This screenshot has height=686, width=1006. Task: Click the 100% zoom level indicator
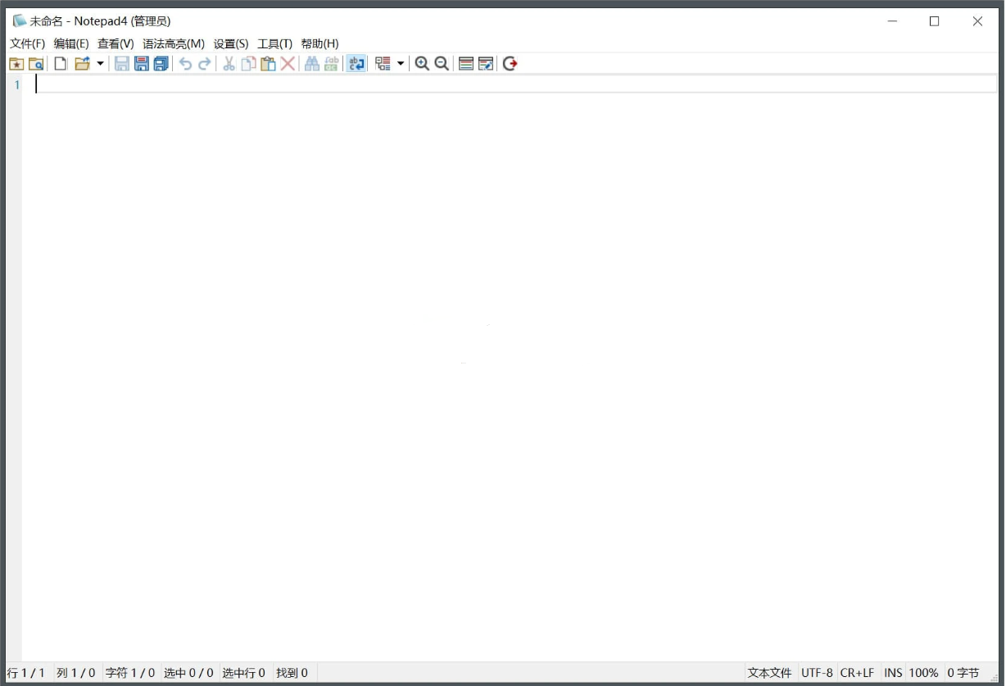pyautogui.click(x=923, y=672)
